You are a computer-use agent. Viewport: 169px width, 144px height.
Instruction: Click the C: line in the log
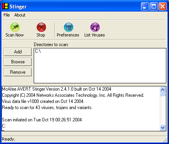coord(4,126)
